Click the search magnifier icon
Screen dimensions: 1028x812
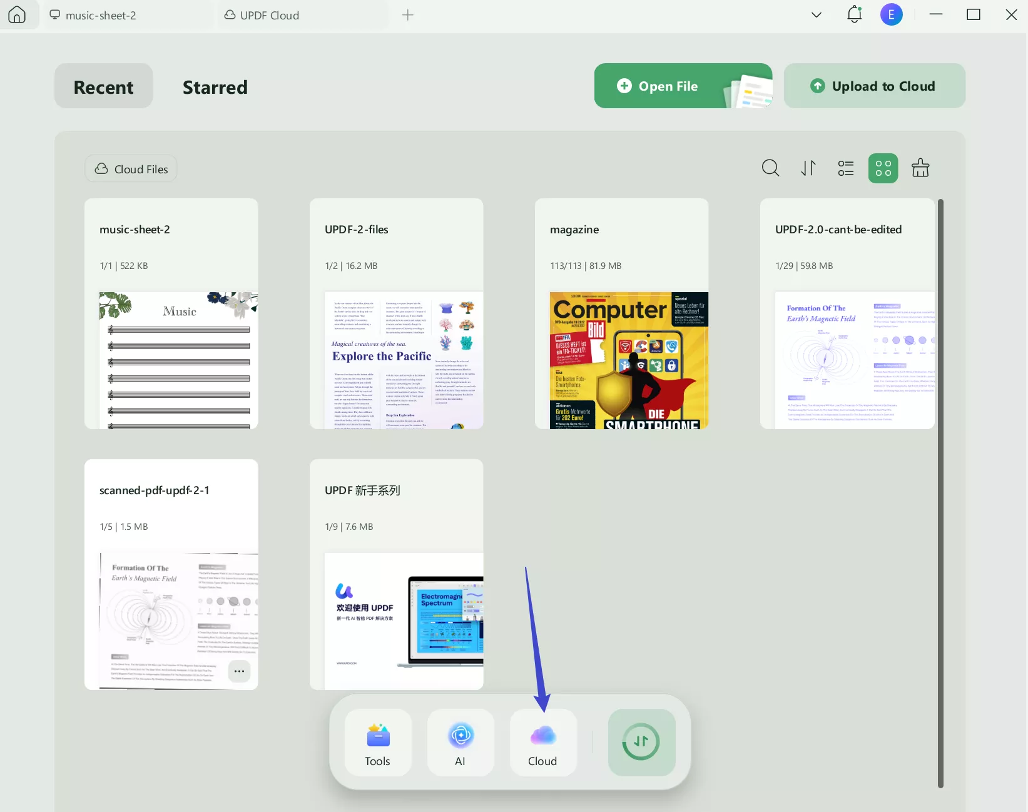coord(770,168)
